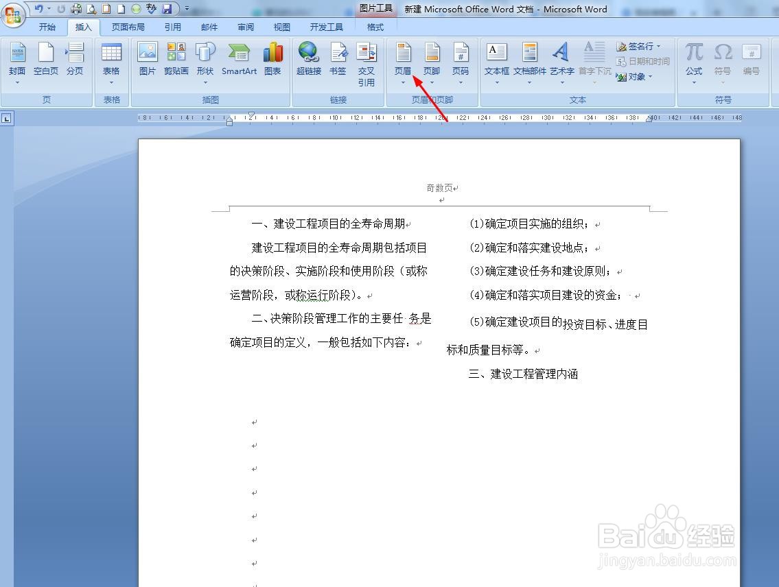
Task: Open the 格式 picture tools tab
Action: pyautogui.click(x=375, y=27)
